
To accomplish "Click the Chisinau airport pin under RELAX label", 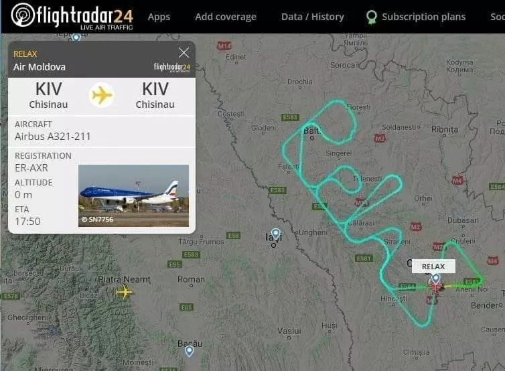I will [x=436, y=279].
